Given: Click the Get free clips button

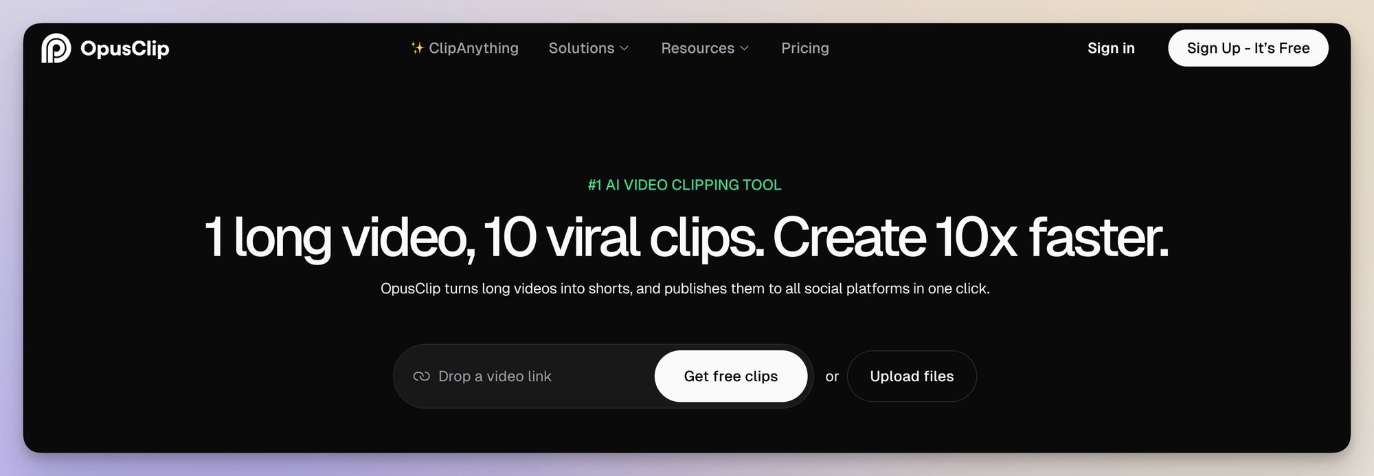Looking at the screenshot, I should point(731,376).
